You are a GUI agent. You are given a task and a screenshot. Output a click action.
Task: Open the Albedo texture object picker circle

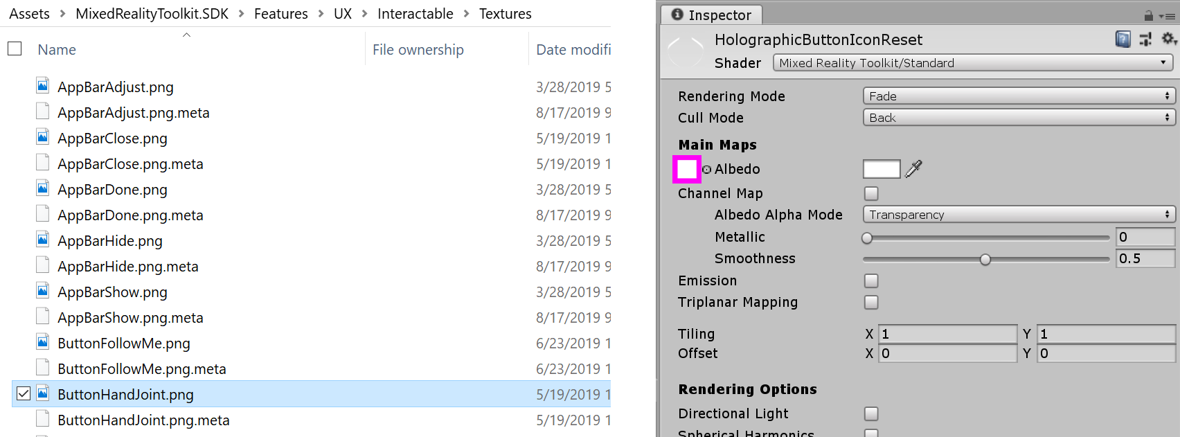(706, 169)
